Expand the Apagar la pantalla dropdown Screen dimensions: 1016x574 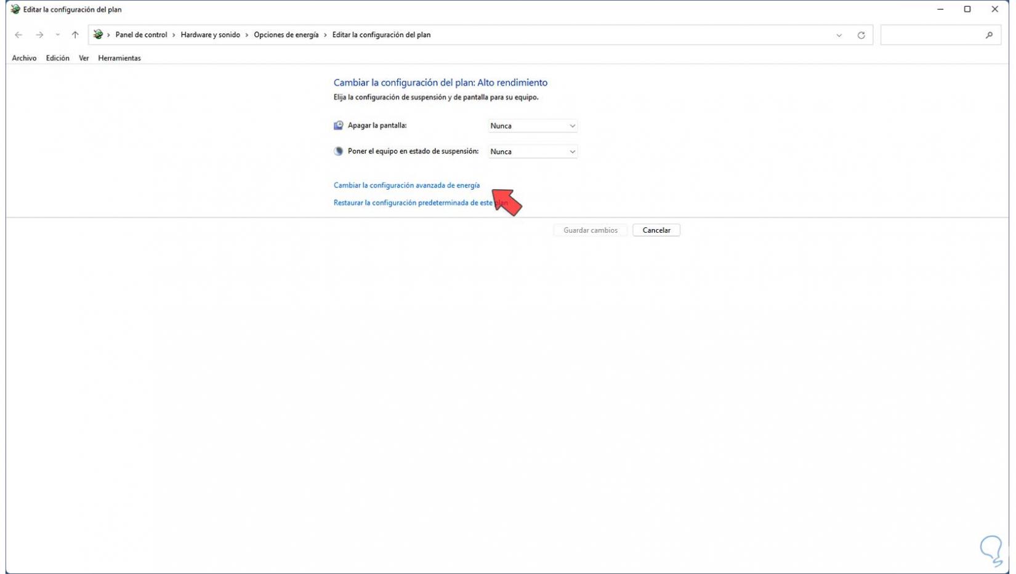(x=533, y=126)
